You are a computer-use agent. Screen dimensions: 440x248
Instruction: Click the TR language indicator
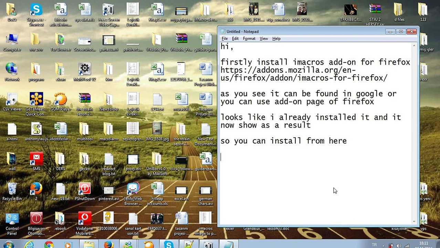click(374, 245)
